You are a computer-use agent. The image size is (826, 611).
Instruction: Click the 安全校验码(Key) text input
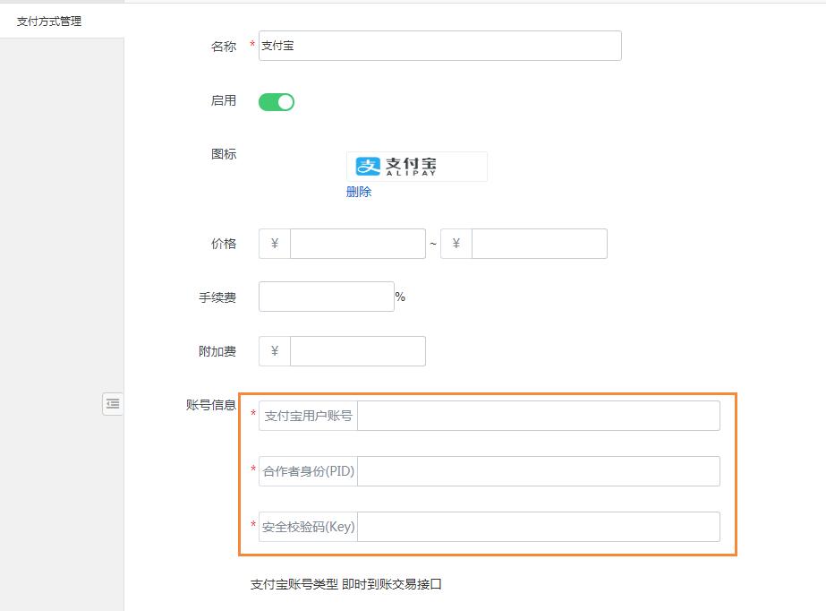click(x=538, y=527)
